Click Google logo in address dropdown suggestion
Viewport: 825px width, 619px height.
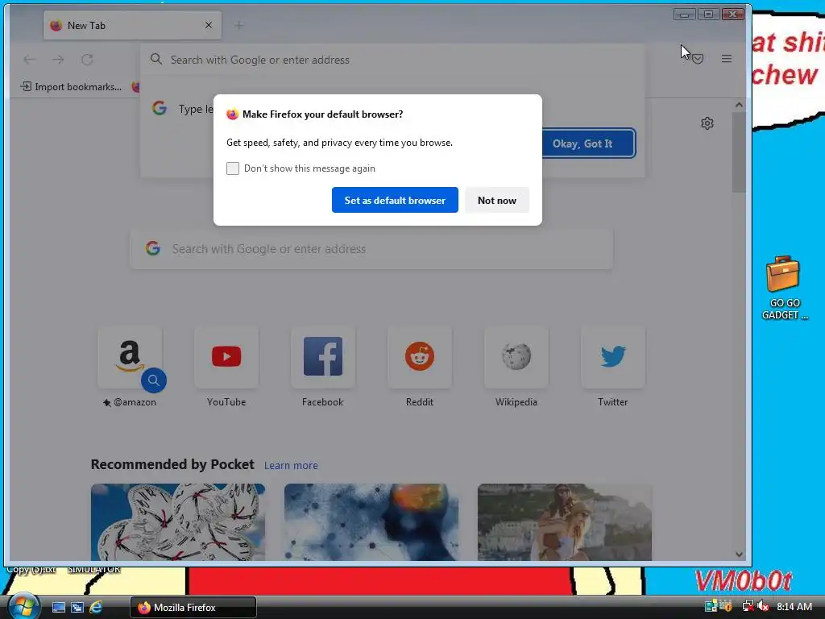point(160,109)
